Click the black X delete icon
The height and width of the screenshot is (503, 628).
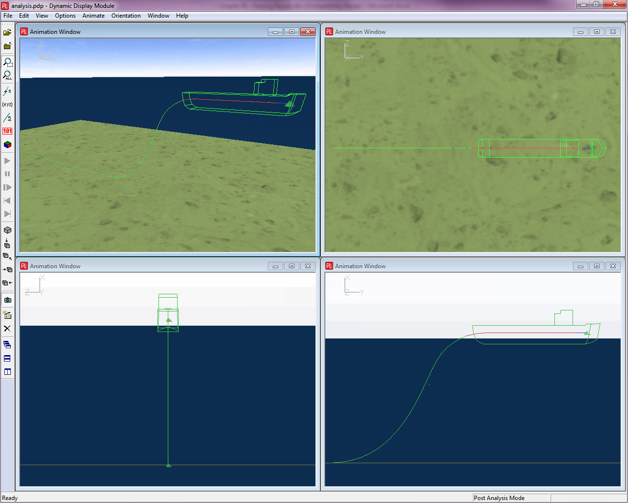[x=7, y=329]
